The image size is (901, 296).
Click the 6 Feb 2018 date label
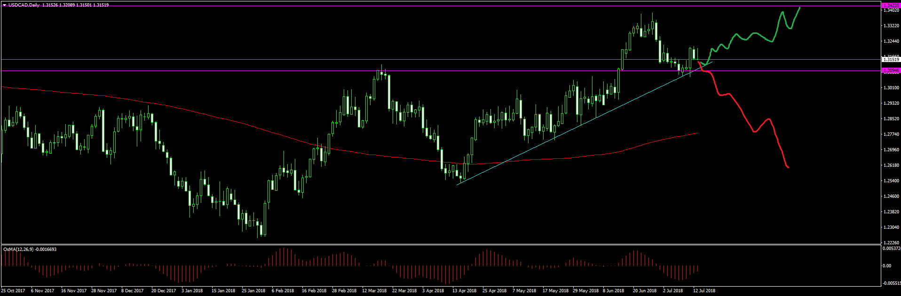(x=283, y=291)
